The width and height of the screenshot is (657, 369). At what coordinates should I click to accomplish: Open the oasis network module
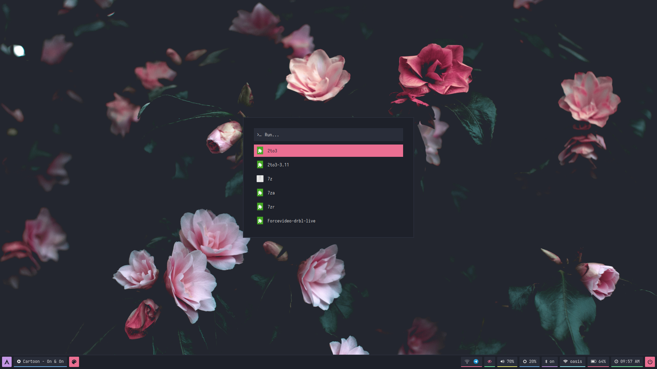coord(572,361)
